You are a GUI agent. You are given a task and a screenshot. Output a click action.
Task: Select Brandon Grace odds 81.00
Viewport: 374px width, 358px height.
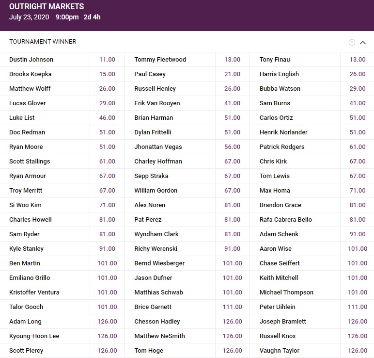[358, 205]
